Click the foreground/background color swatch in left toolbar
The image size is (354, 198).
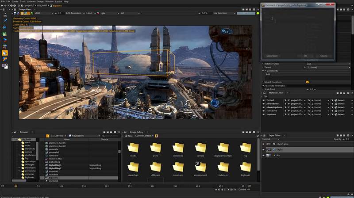(5, 66)
